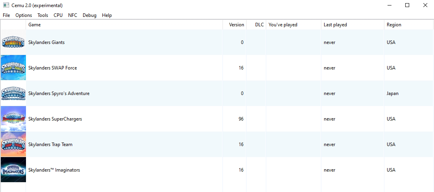Click 'never' in Spyro's Adventure row
Screen dimensions: 434x192
coord(329,93)
